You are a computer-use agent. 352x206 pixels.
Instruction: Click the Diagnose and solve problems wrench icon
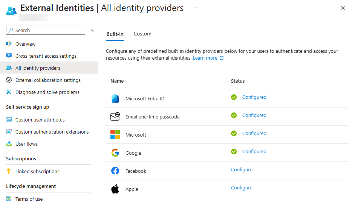click(9, 92)
